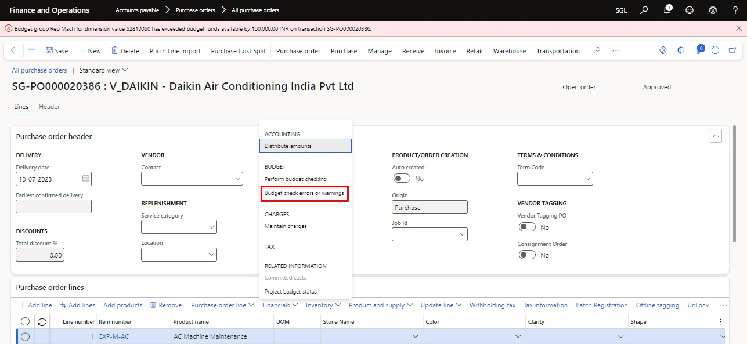Open the Warehouse action tab

[510, 51]
